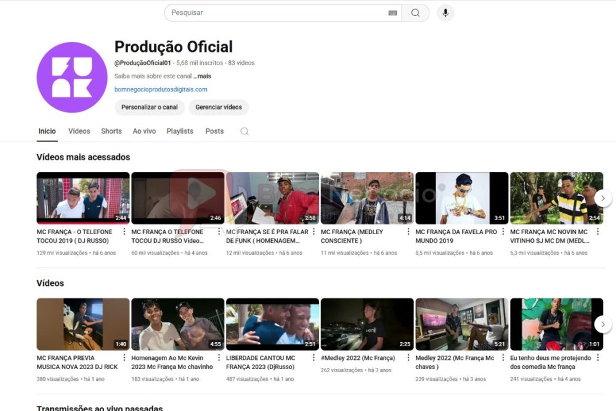
Task: Go to the Ao vivo tab
Action: [x=144, y=131]
